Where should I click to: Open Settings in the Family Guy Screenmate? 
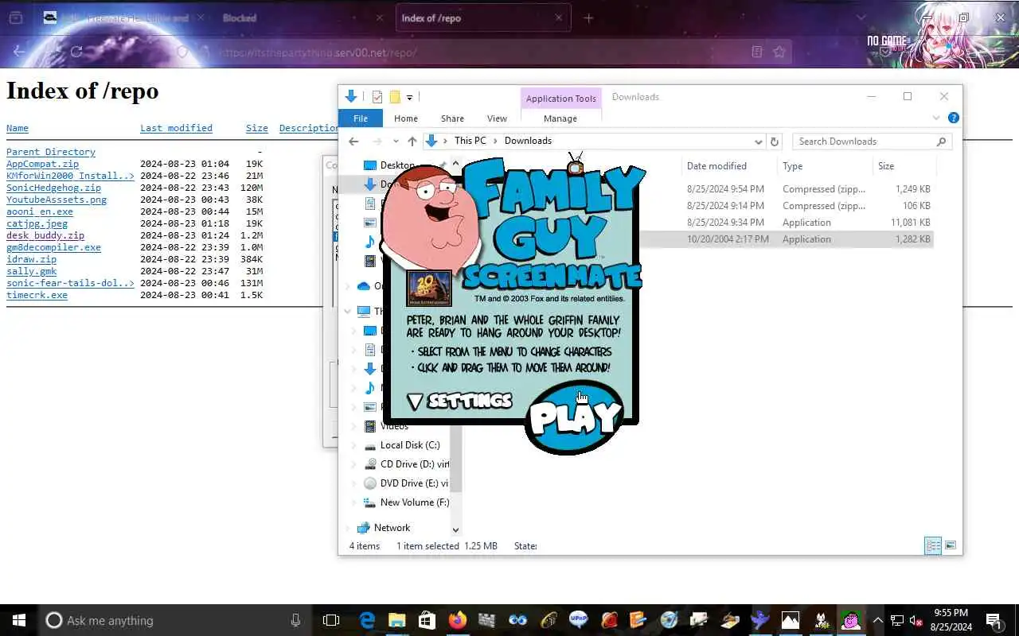pyautogui.click(x=460, y=401)
